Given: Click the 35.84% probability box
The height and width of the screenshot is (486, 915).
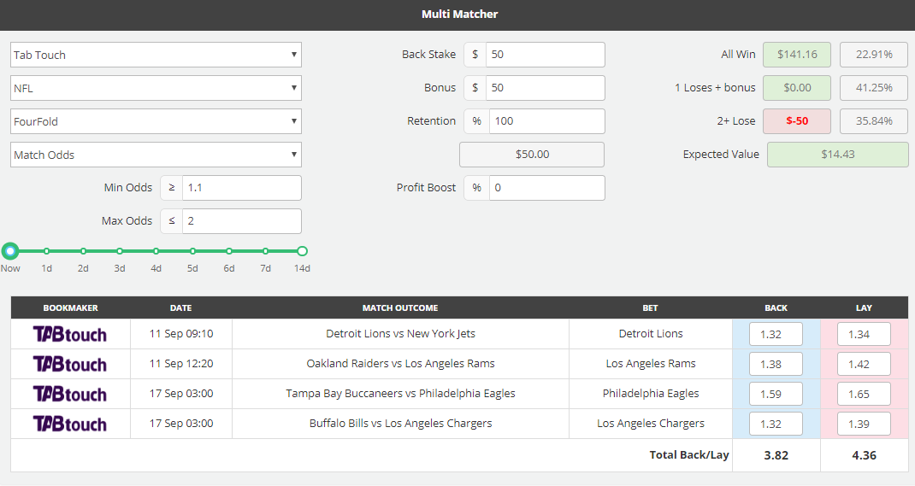Looking at the screenshot, I should click(874, 120).
